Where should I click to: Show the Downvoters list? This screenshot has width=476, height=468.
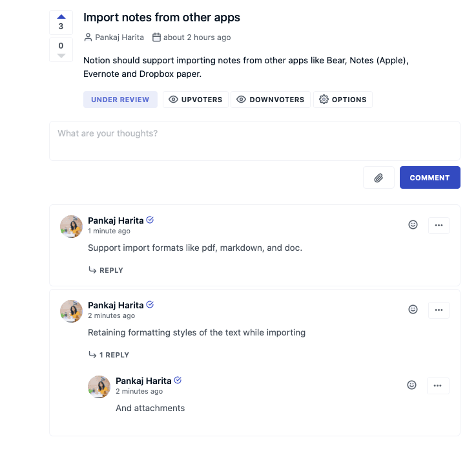271,100
